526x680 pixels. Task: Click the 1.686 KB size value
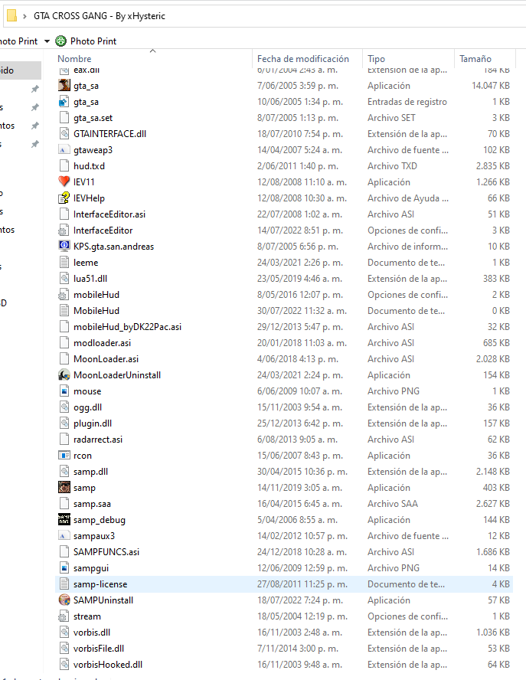click(492, 551)
